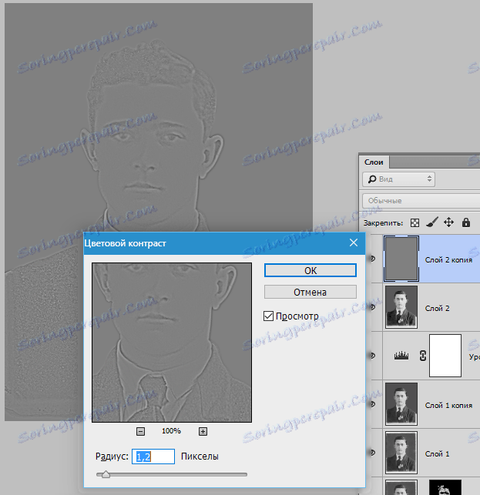The width and height of the screenshot is (480, 495).
Task: Select Слой 1 layer thumbnail
Action: [x=401, y=453]
